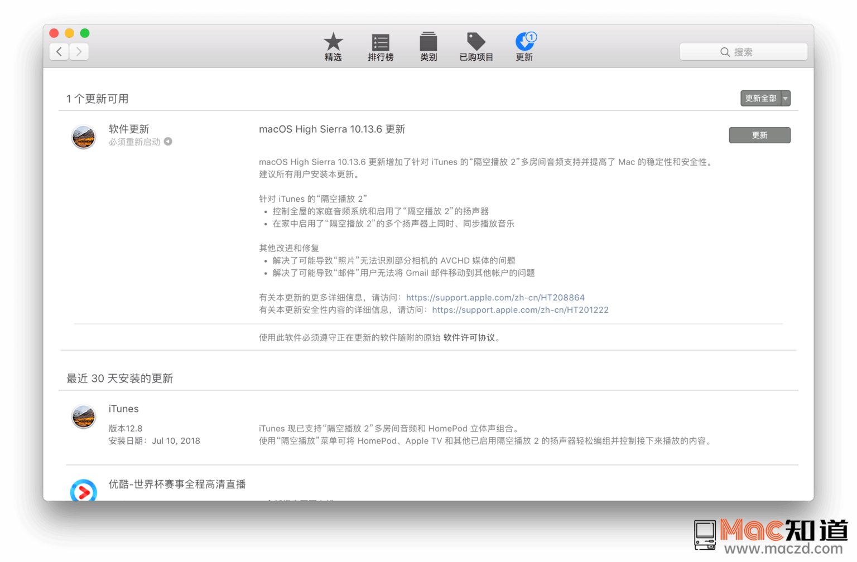Click the forward navigation arrow
This screenshot has height=562, width=857.
tap(79, 51)
